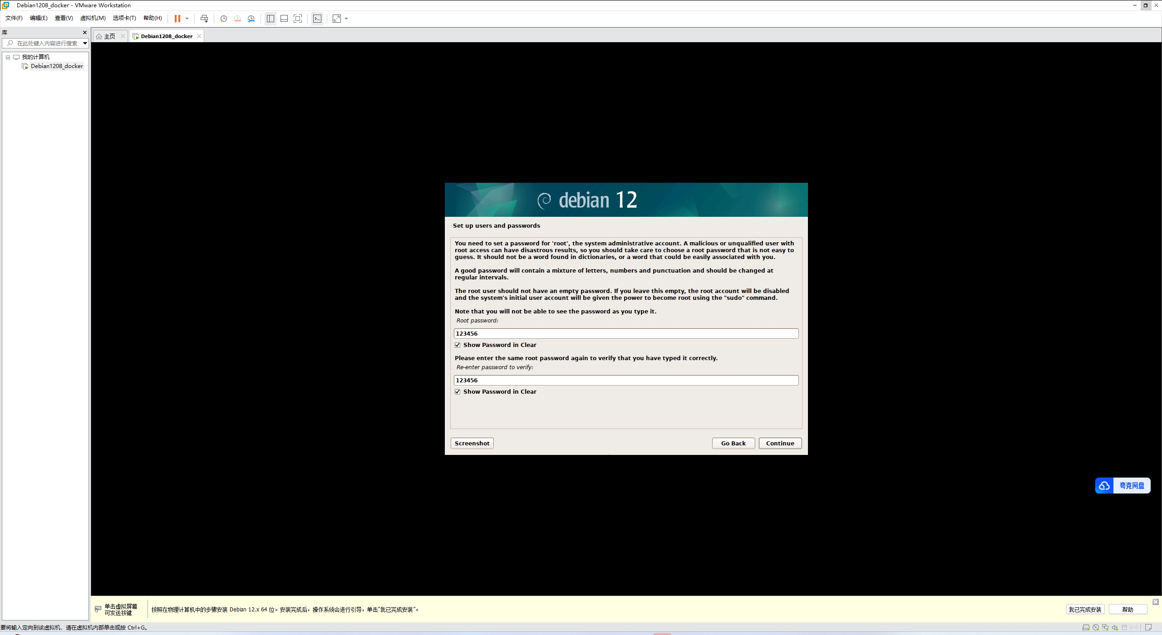The height and width of the screenshot is (635, 1162).
Task: Pause the virtual machine with orange pause icon
Action: [177, 19]
